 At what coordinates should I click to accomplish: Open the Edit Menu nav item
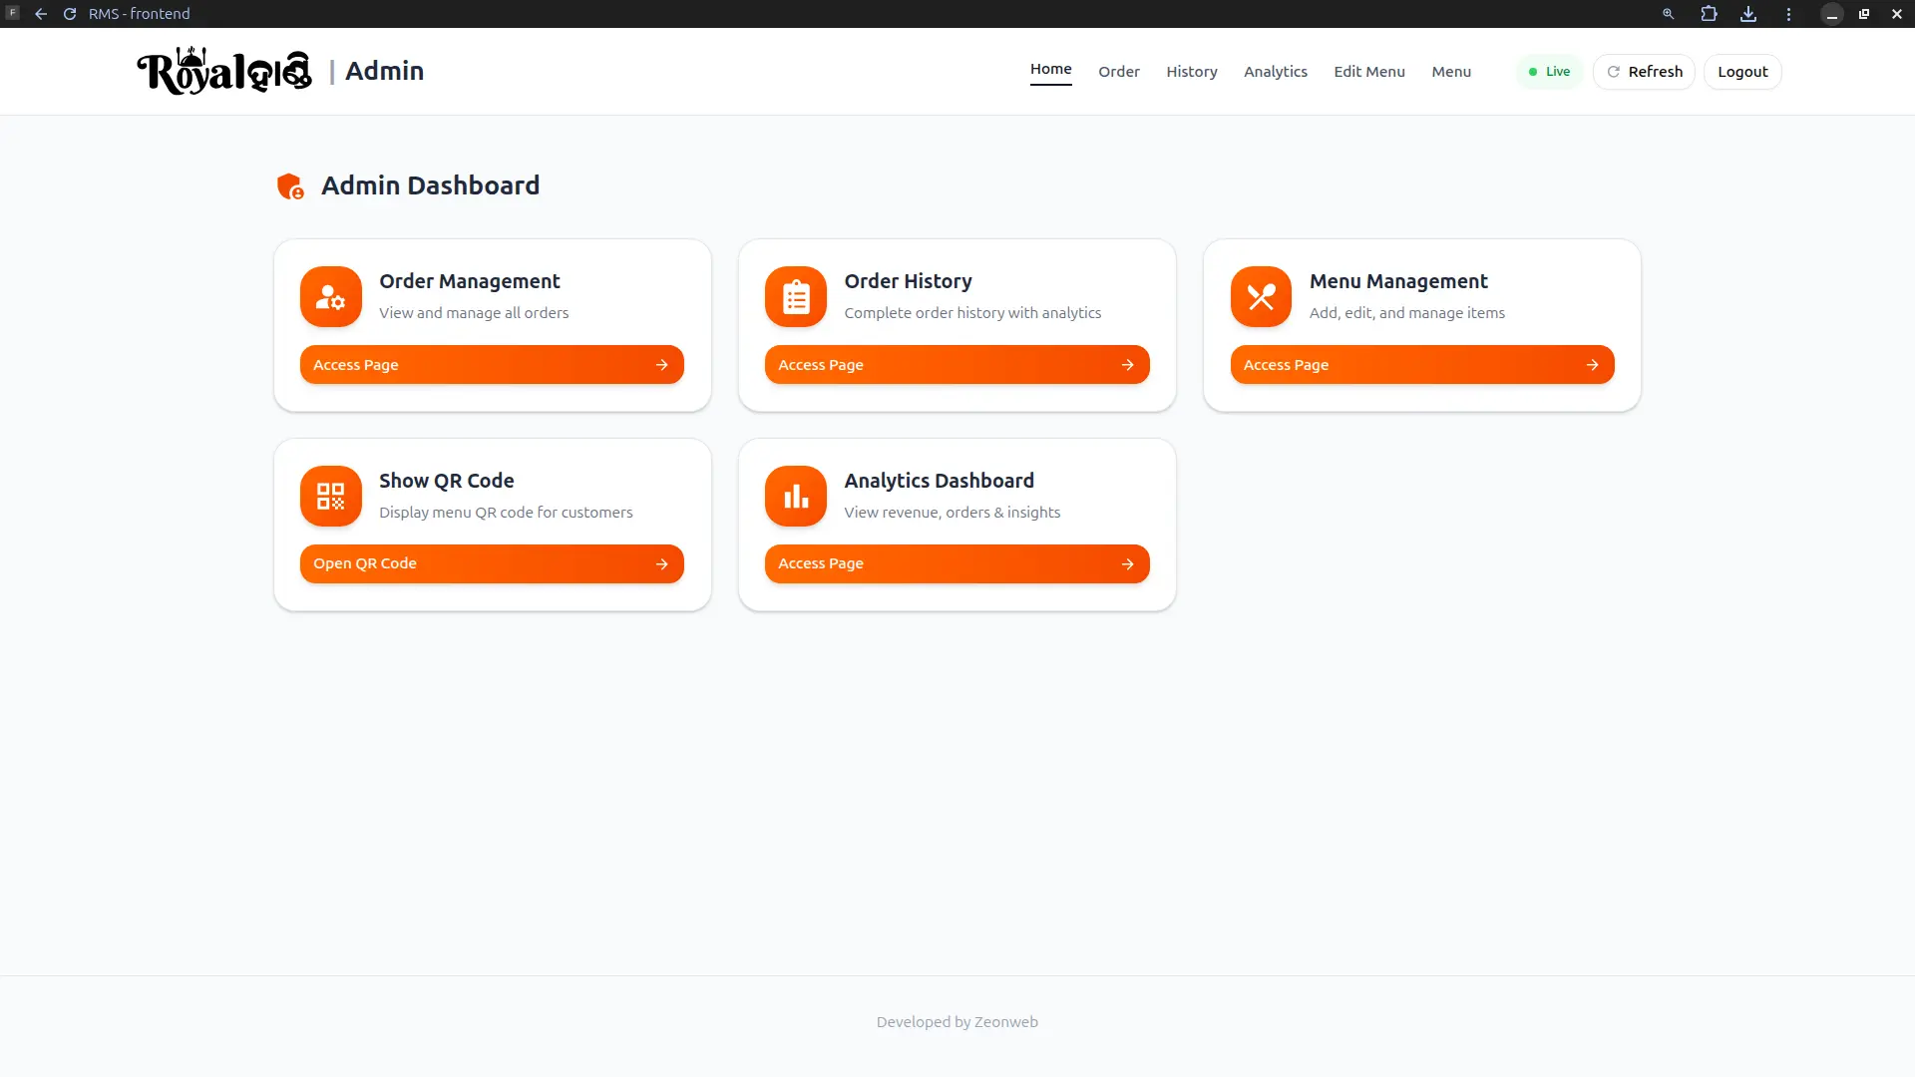[1369, 72]
